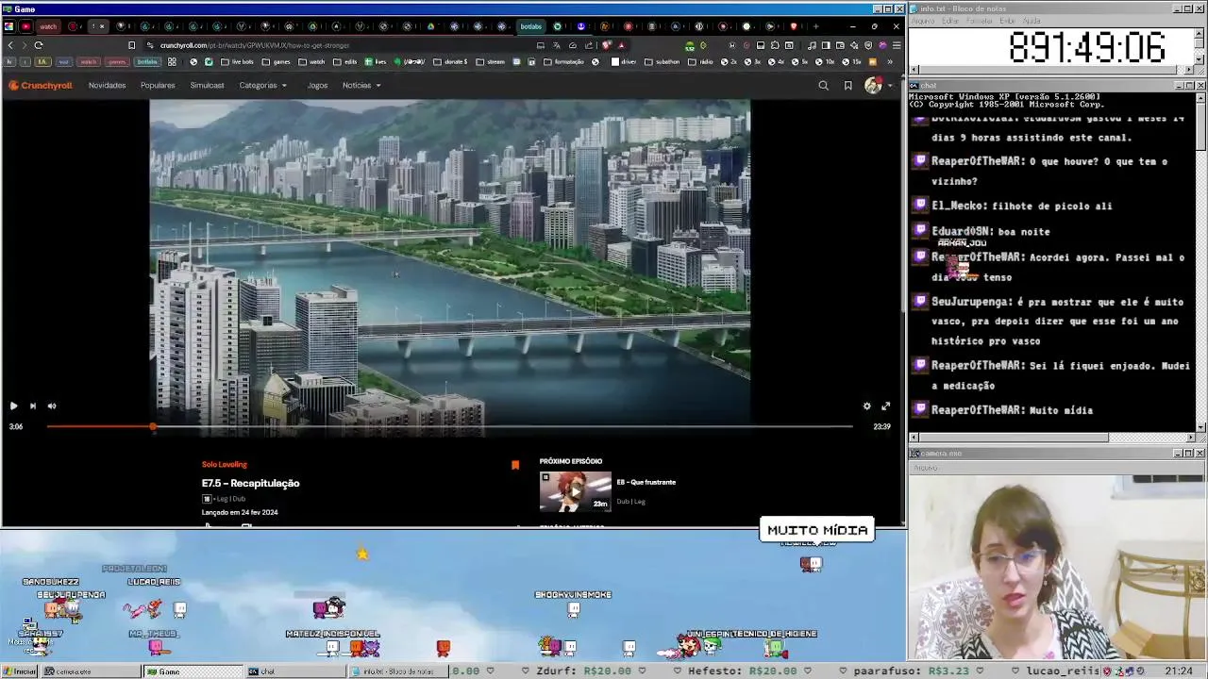Select the 'watch' browser tab

coord(48,26)
